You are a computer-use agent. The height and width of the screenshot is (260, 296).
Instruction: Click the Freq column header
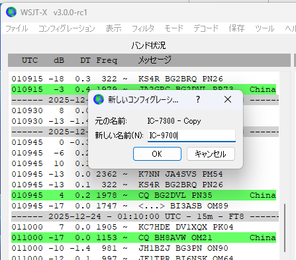107,60
